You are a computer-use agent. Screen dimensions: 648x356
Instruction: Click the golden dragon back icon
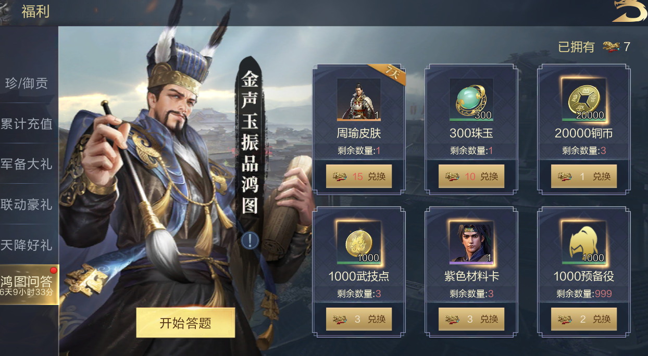coord(629,11)
